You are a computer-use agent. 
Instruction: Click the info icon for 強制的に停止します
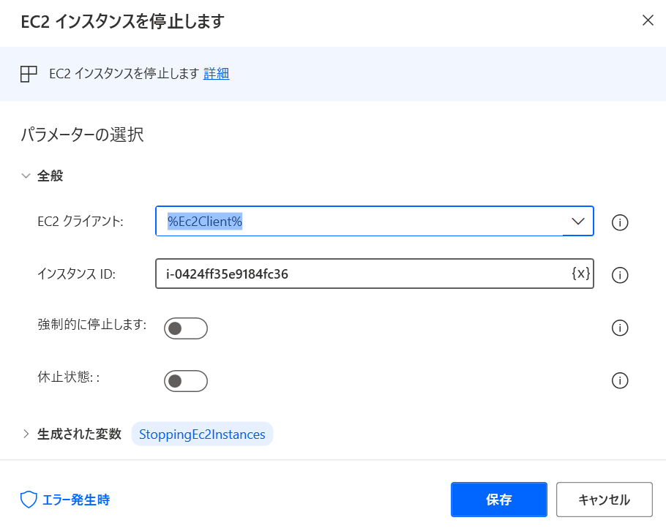pyautogui.click(x=620, y=328)
